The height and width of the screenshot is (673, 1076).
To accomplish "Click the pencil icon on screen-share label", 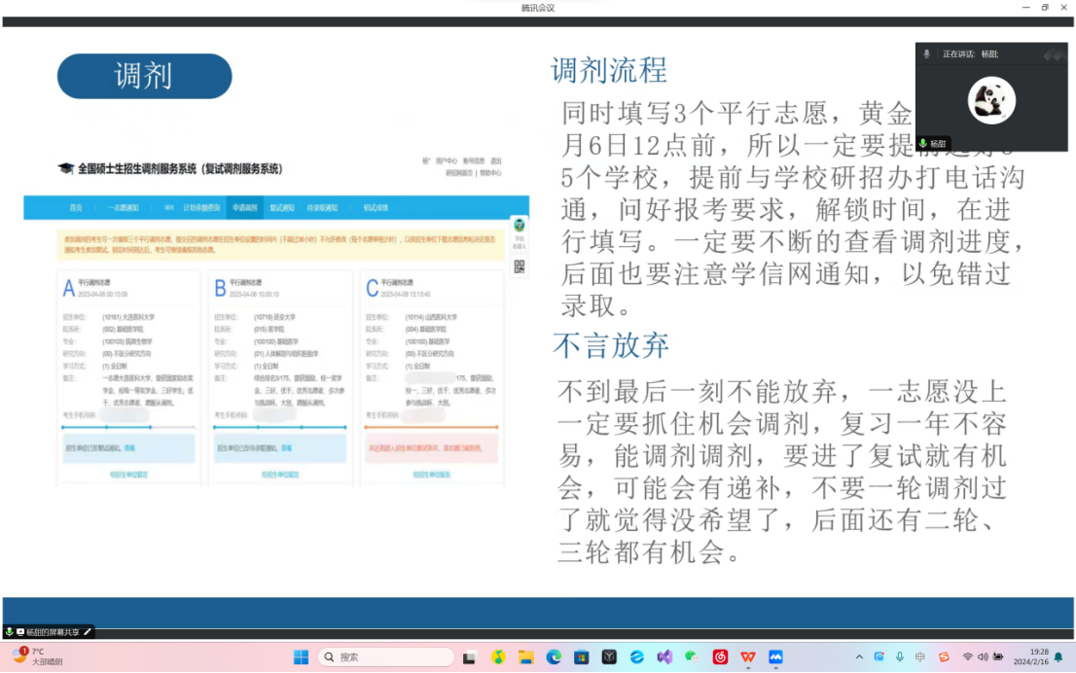I will click(x=88, y=632).
